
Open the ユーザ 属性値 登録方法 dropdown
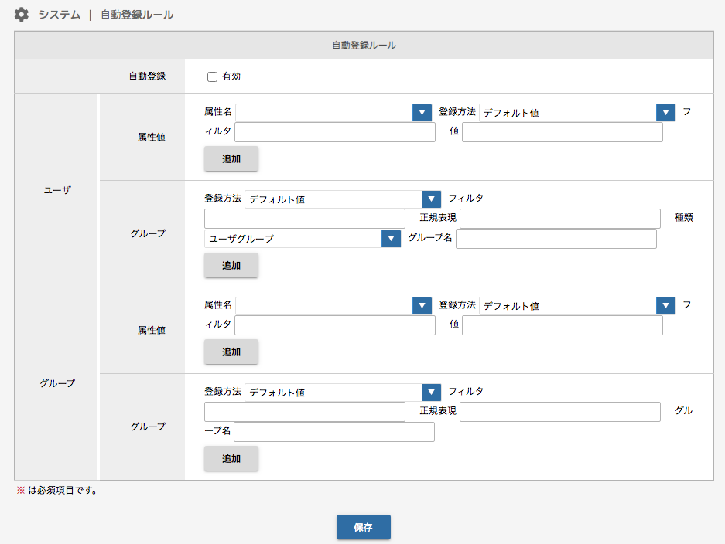point(577,113)
